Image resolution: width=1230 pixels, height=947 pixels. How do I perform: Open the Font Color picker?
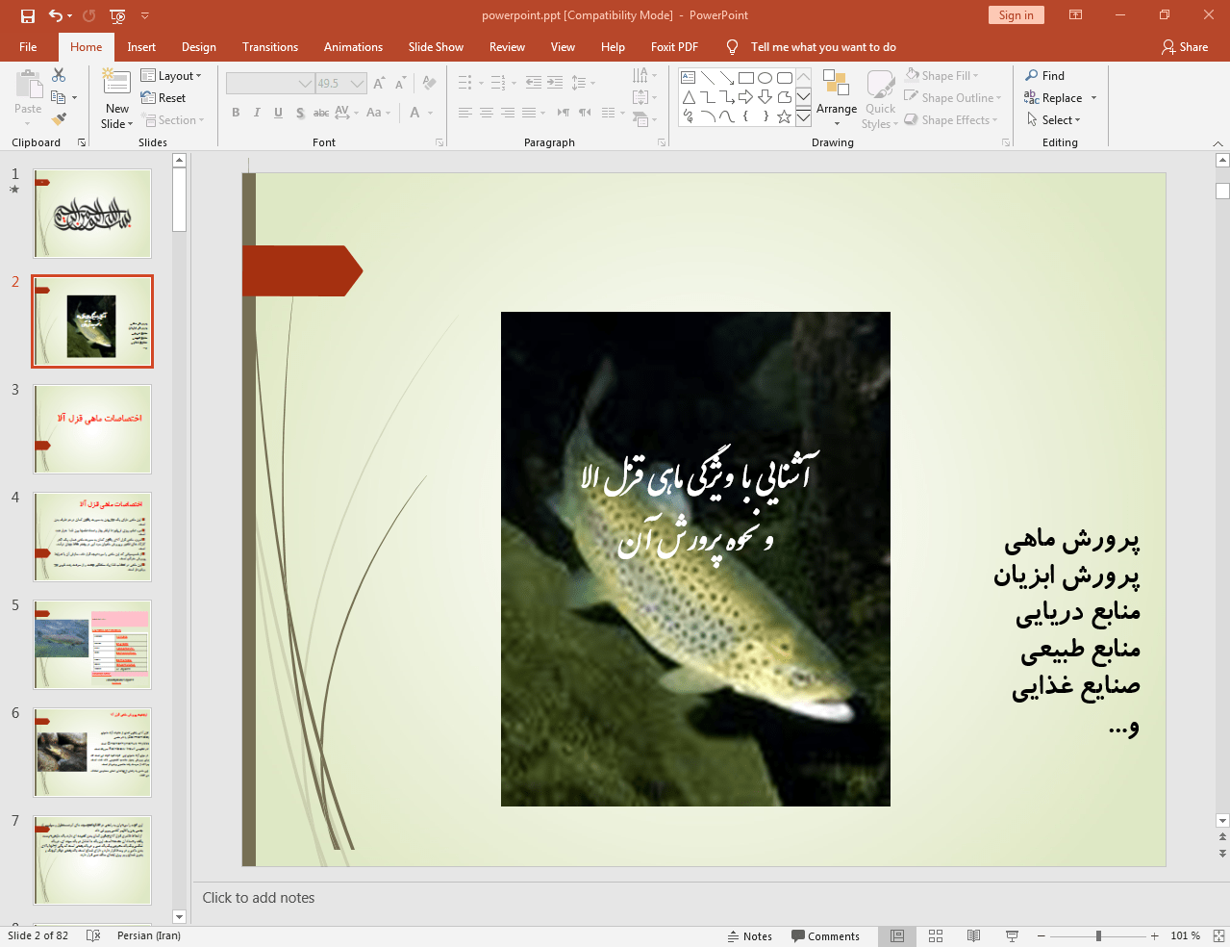click(415, 113)
